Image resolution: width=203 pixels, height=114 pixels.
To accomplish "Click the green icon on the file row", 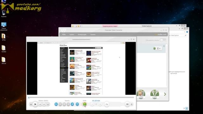I will (x=154, y=48).
